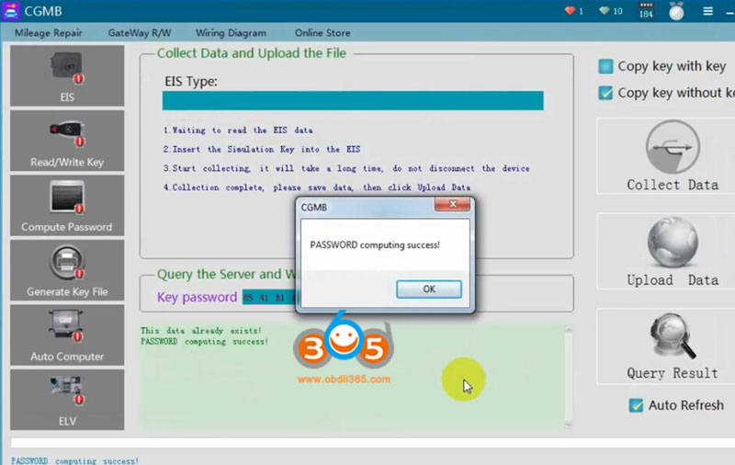Open the Mileage Repair menu

48,33
